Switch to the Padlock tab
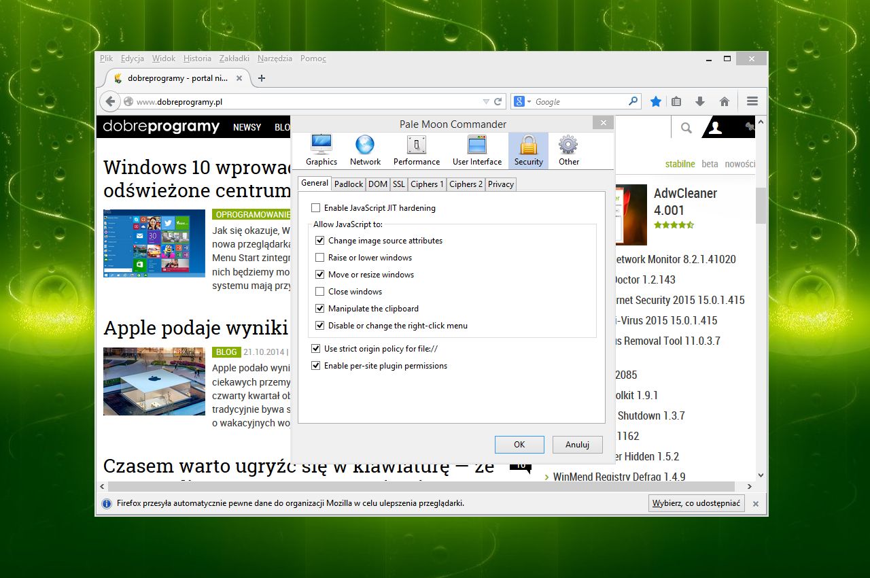This screenshot has height=578, width=870. pyautogui.click(x=349, y=184)
